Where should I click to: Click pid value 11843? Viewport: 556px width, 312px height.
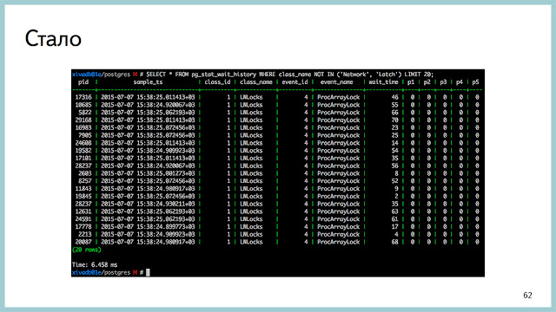point(83,189)
